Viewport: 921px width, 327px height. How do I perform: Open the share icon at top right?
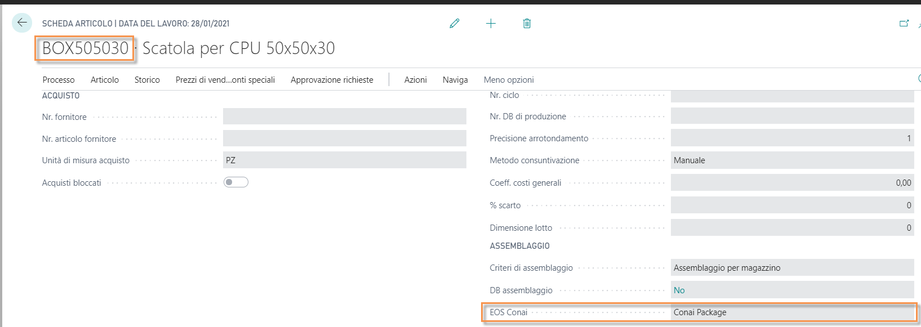[904, 24]
